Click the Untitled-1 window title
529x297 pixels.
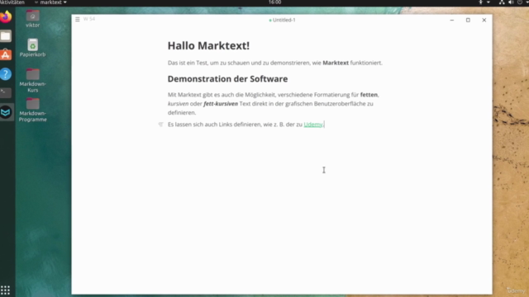(x=284, y=20)
